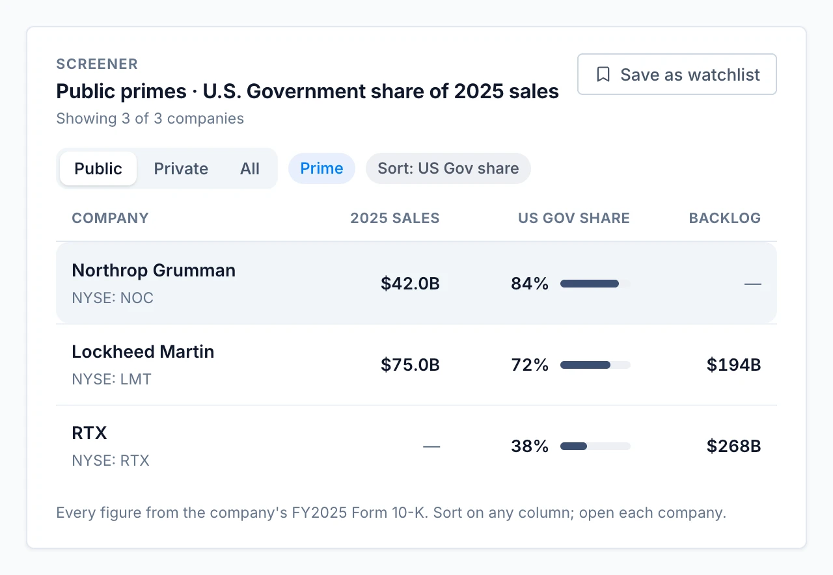Sort by the BACKLOG column header

[725, 218]
